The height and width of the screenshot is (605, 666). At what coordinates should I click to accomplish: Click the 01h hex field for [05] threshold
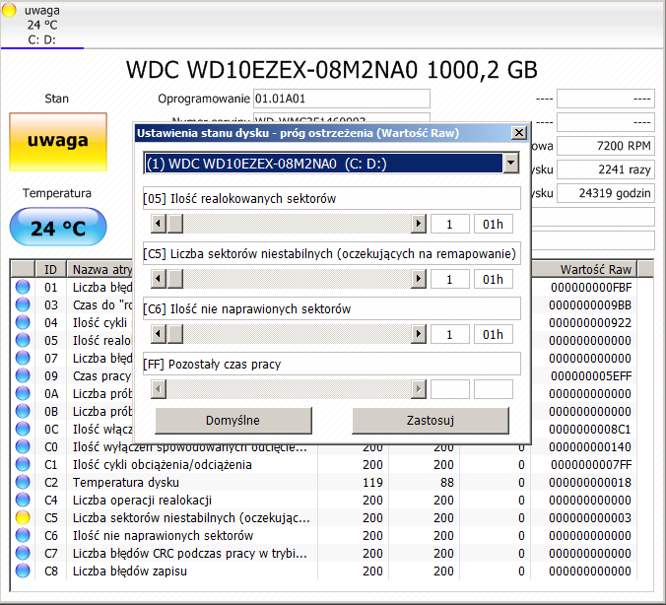pyautogui.click(x=494, y=224)
